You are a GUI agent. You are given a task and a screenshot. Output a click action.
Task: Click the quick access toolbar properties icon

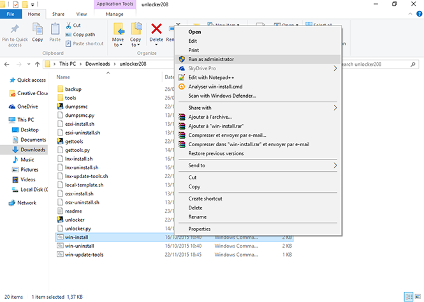(16, 4)
